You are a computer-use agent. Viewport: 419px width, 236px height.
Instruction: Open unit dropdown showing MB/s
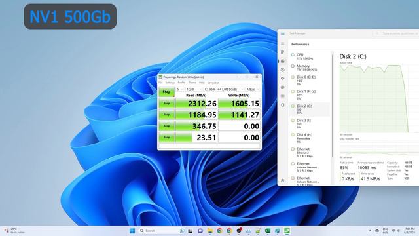253,89
